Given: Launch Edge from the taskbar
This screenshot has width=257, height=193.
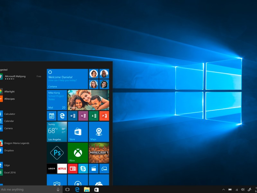Looking at the screenshot, I should click(77, 189).
